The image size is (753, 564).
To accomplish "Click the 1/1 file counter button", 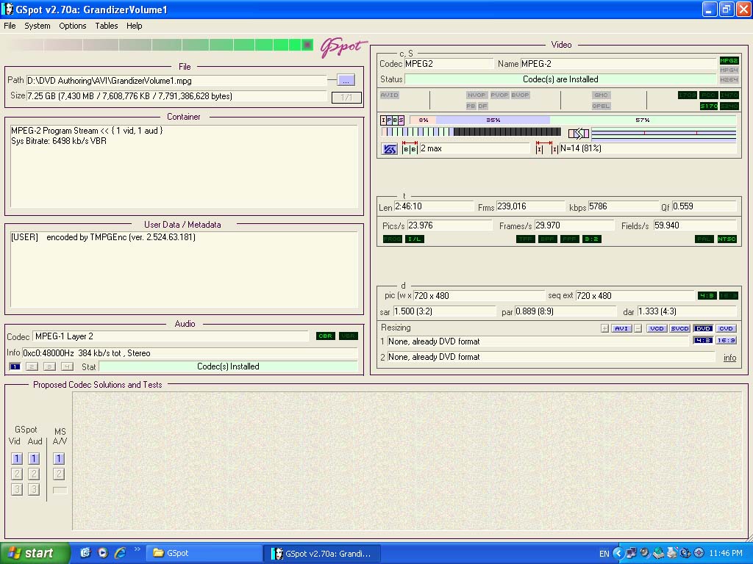I will [346, 98].
